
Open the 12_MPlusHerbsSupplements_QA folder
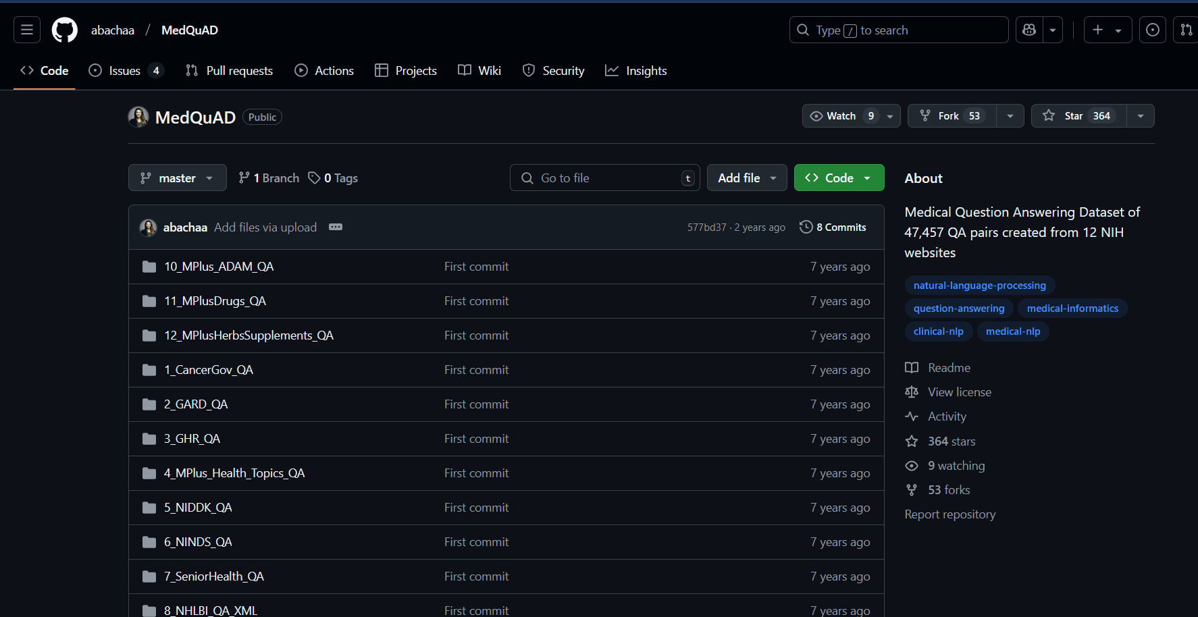[249, 335]
